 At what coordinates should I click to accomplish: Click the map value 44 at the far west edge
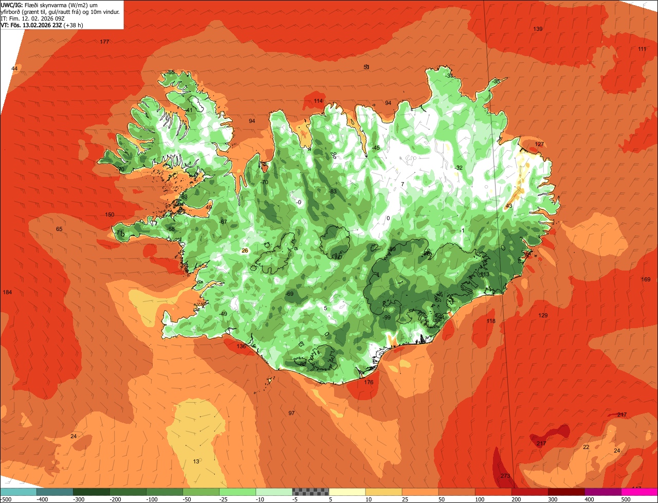[14, 68]
